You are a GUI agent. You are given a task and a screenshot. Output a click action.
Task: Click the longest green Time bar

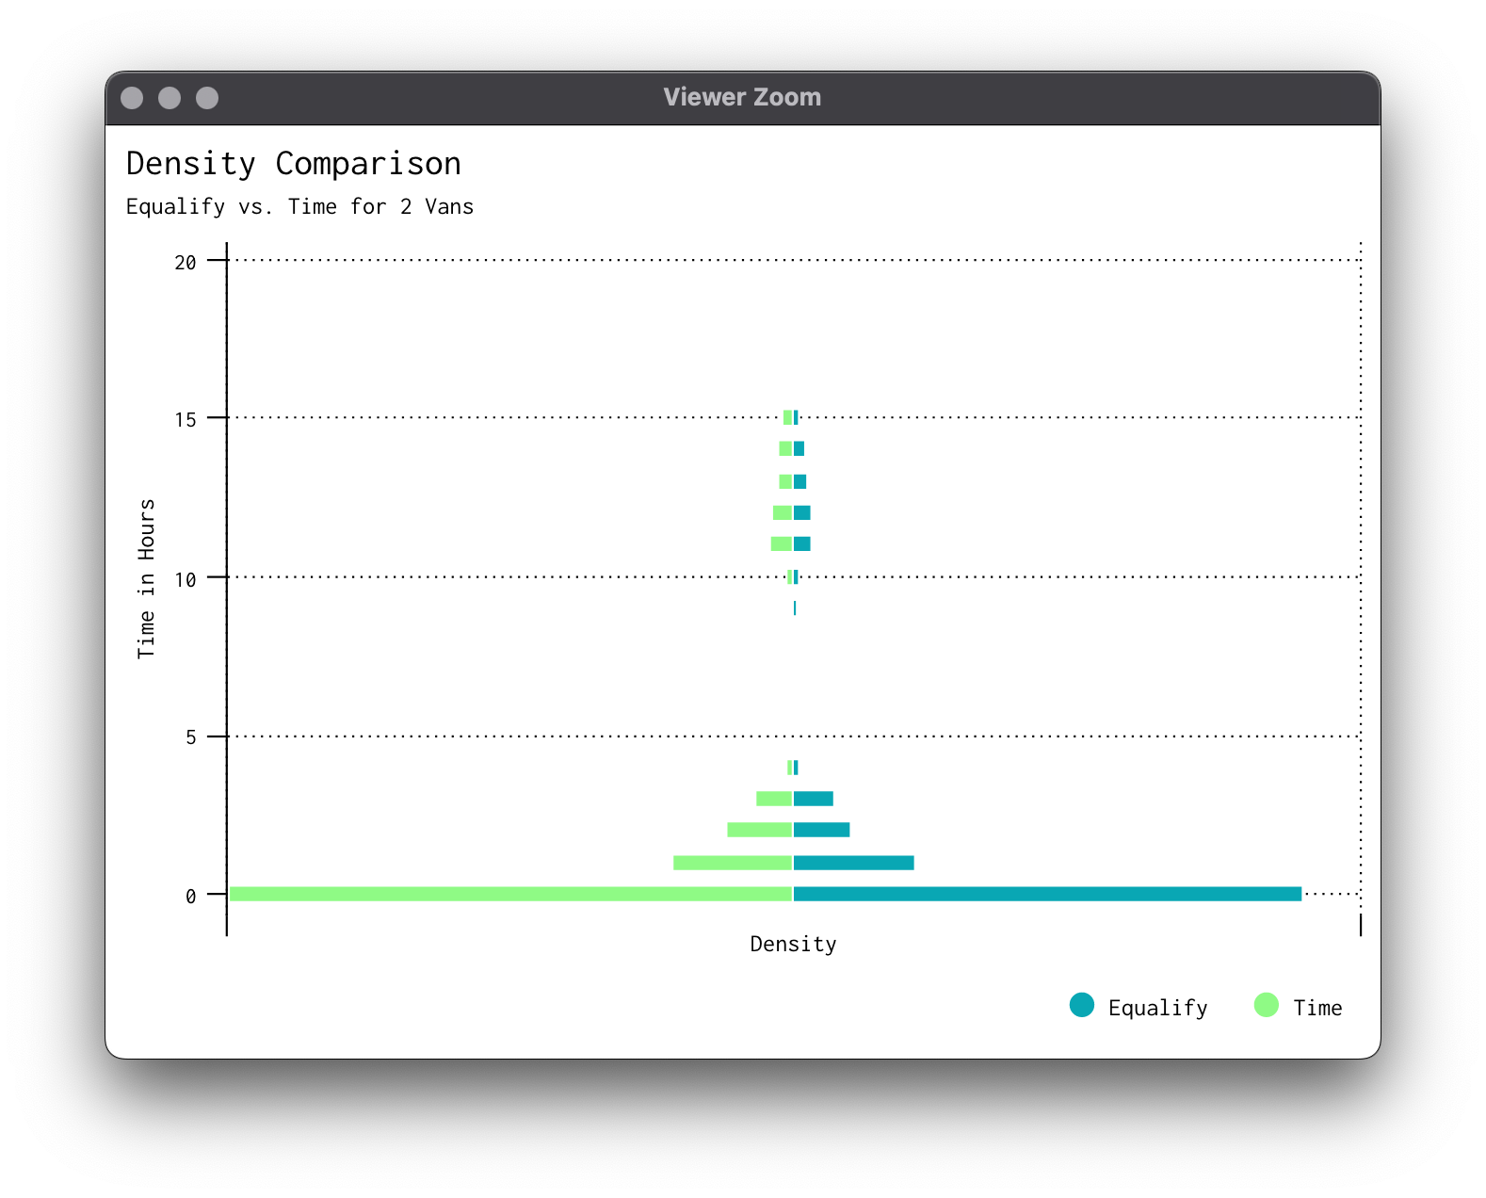coord(510,894)
